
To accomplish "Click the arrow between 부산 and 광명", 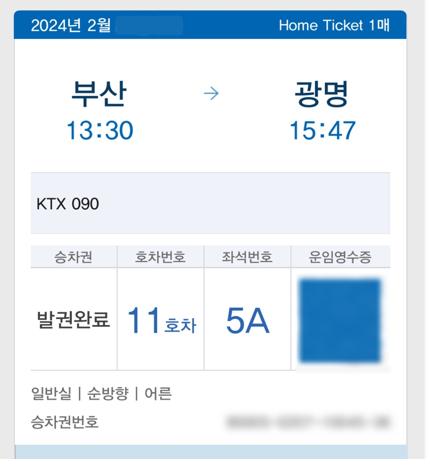I will pos(211,94).
